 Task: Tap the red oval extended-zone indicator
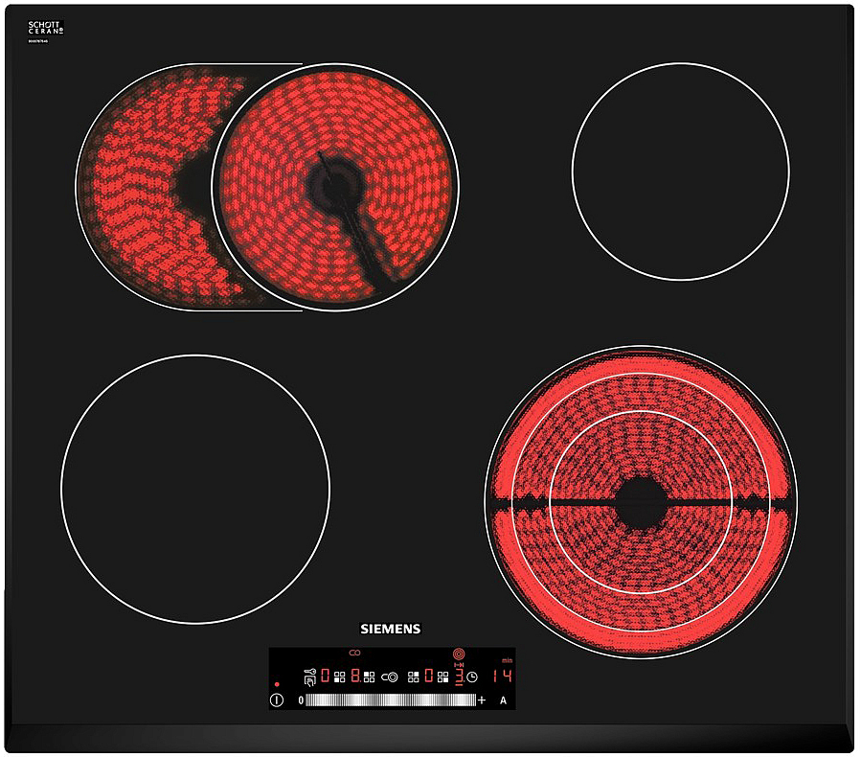click(354, 653)
